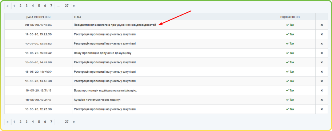Click the '…' ellipsis in pagination below the table
Screen dimensions: 332x131
(58, 122)
